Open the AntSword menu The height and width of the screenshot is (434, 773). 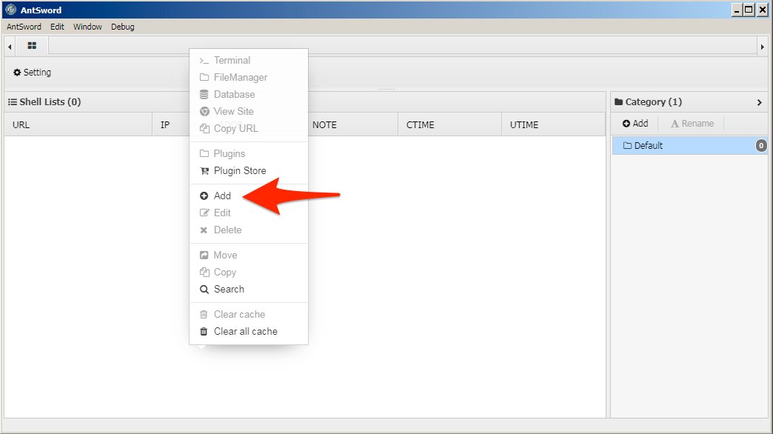click(x=24, y=27)
